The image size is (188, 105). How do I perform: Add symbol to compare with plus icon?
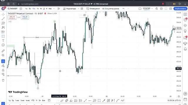coord(21,8)
